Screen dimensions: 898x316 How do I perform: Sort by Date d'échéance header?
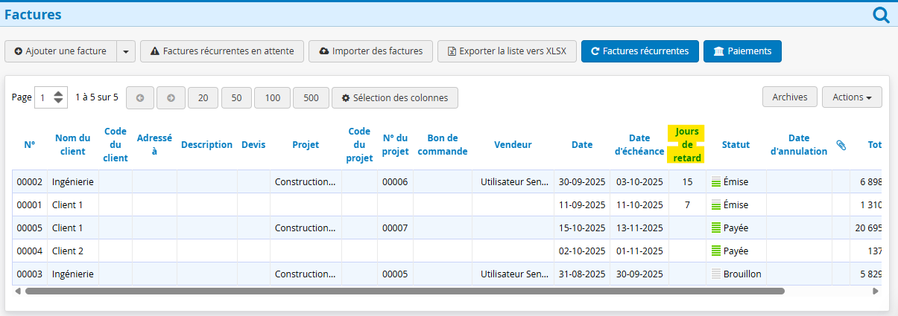(x=639, y=145)
